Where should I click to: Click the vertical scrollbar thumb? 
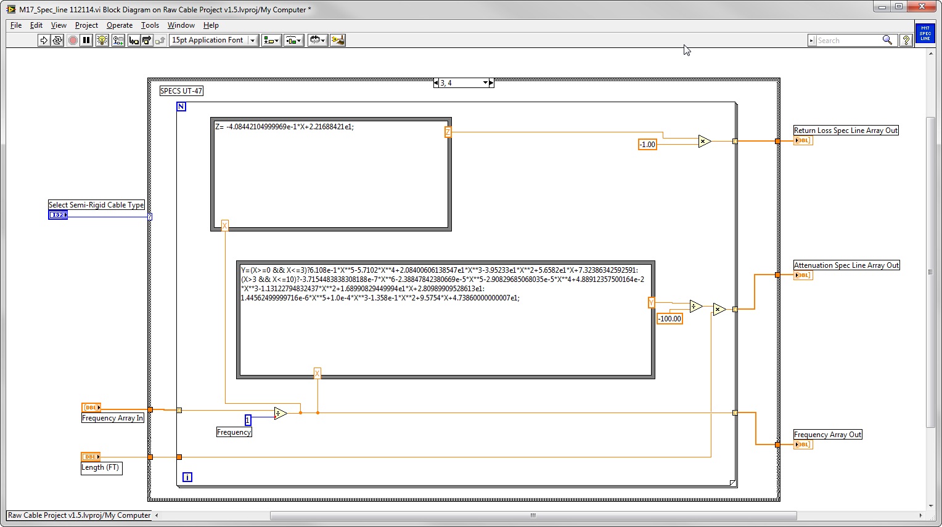pyautogui.click(x=931, y=272)
